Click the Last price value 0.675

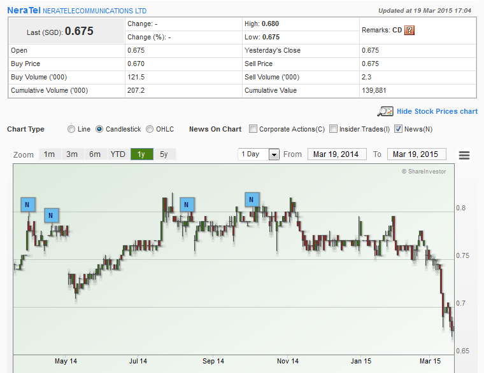pos(79,31)
